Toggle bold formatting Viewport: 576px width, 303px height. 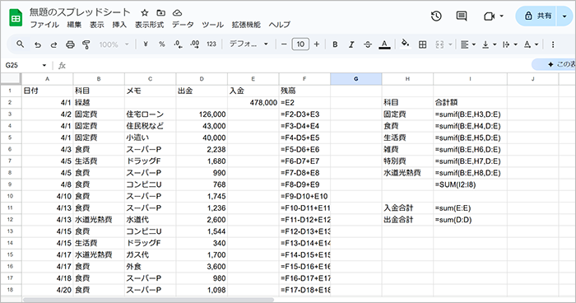(335, 44)
